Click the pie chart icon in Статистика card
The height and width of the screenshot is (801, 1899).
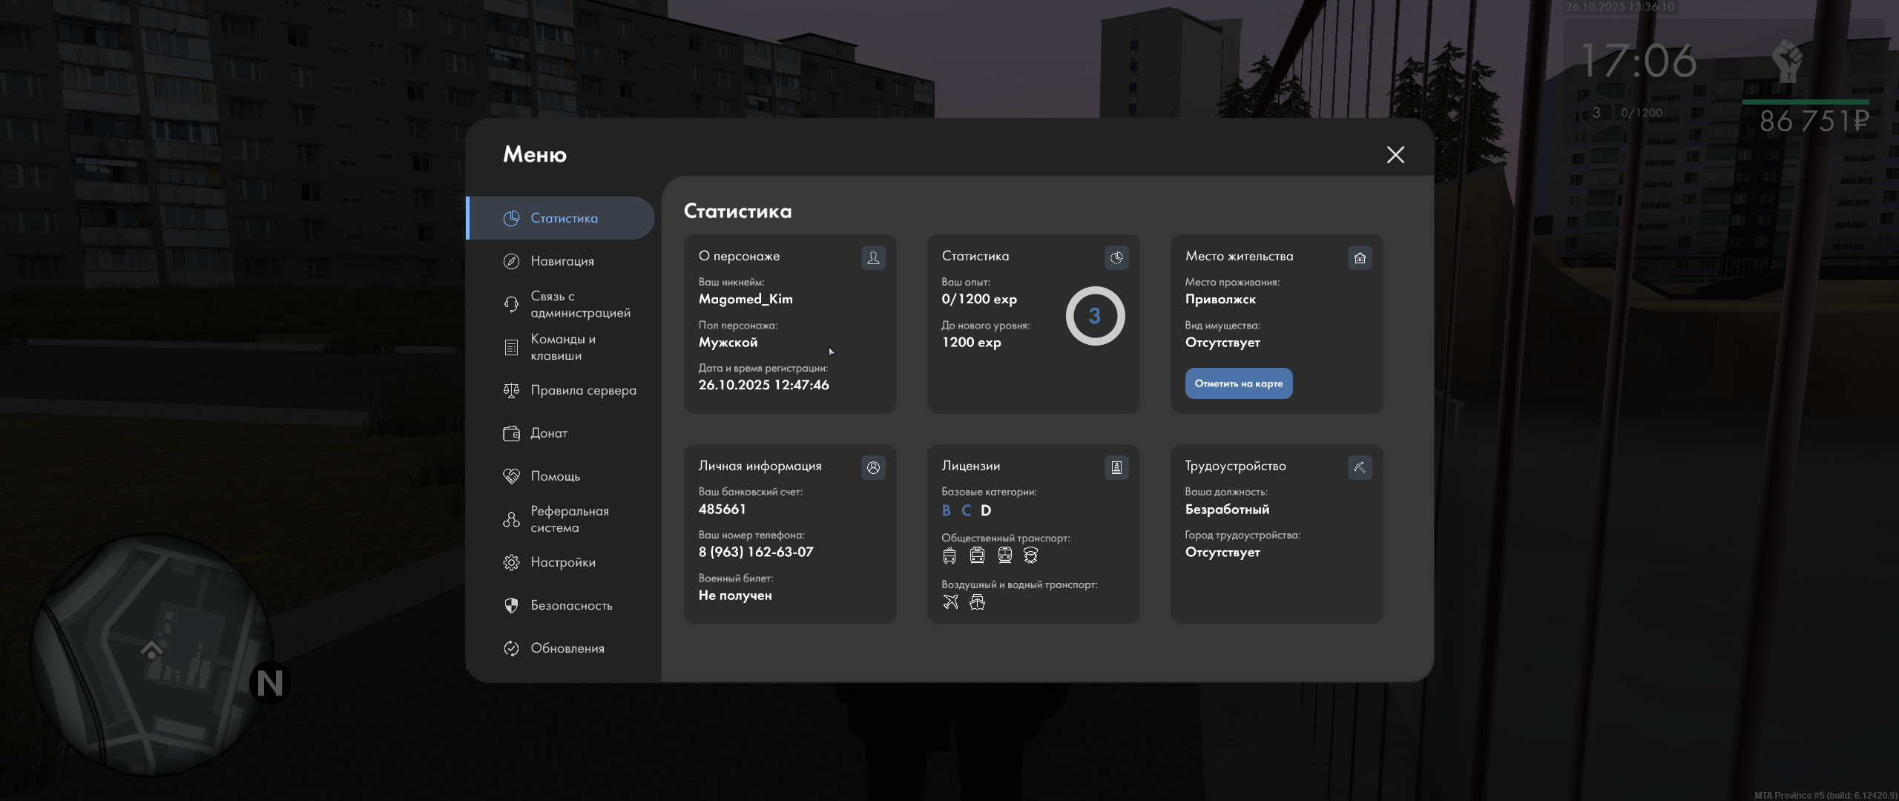click(x=1116, y=257)
